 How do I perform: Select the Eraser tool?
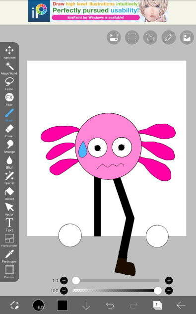[x=9, y=131]
